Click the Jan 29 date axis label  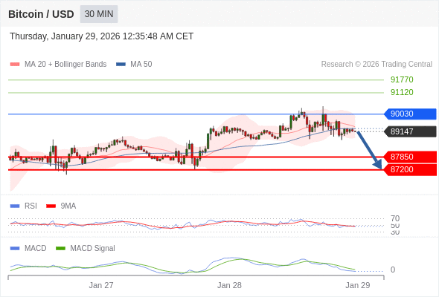click(x=358, y=285)
